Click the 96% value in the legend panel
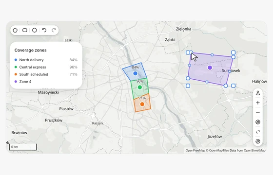The width and height of the screenshot is (273, 175). pyautogui.click(x=73, y=67)
